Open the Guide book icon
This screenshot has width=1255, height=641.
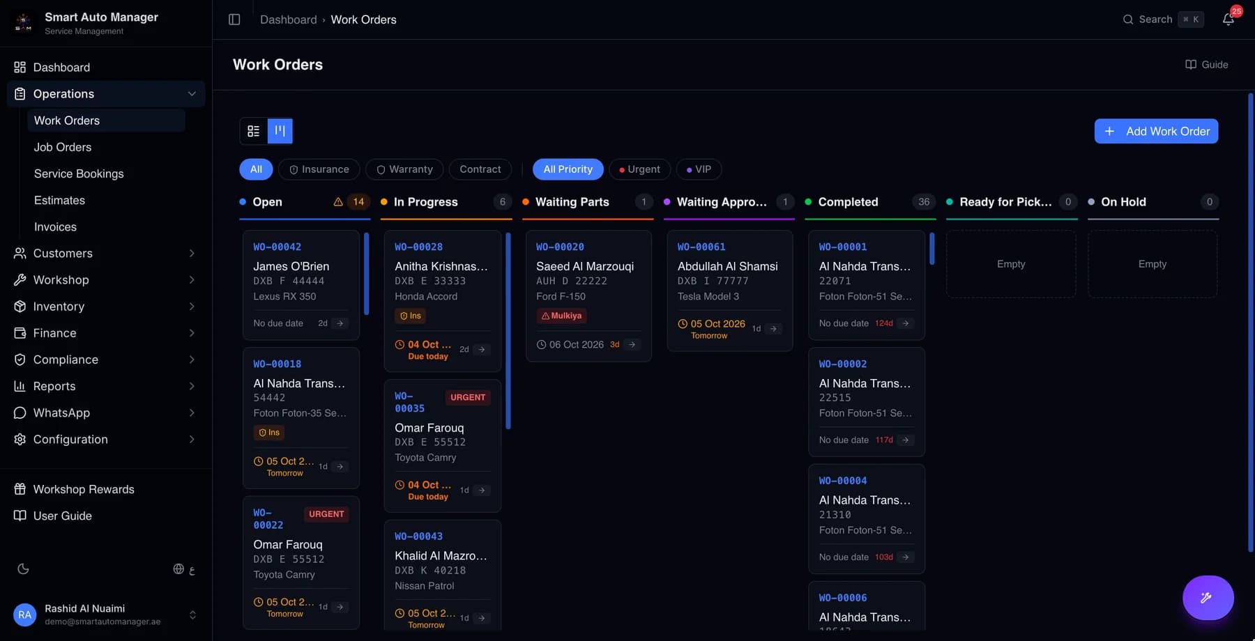point(1191,64)
